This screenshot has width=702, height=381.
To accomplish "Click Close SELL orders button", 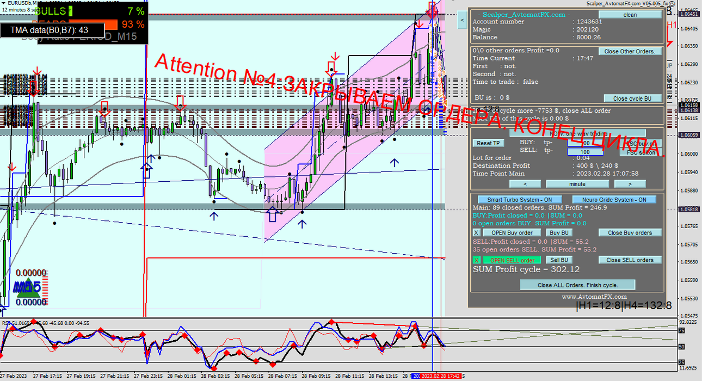I will [630, 260].
